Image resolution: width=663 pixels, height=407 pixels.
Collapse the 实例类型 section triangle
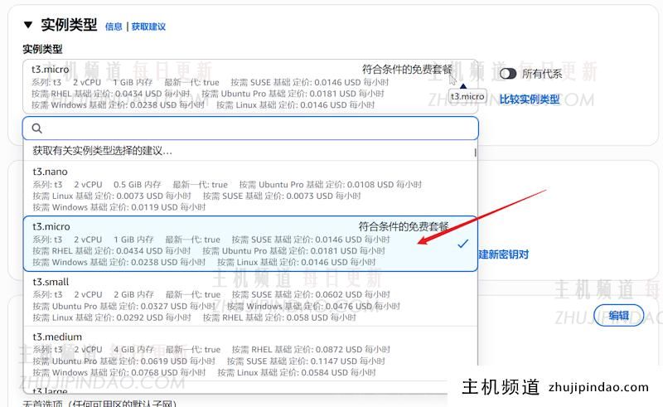tap(28, 25)
